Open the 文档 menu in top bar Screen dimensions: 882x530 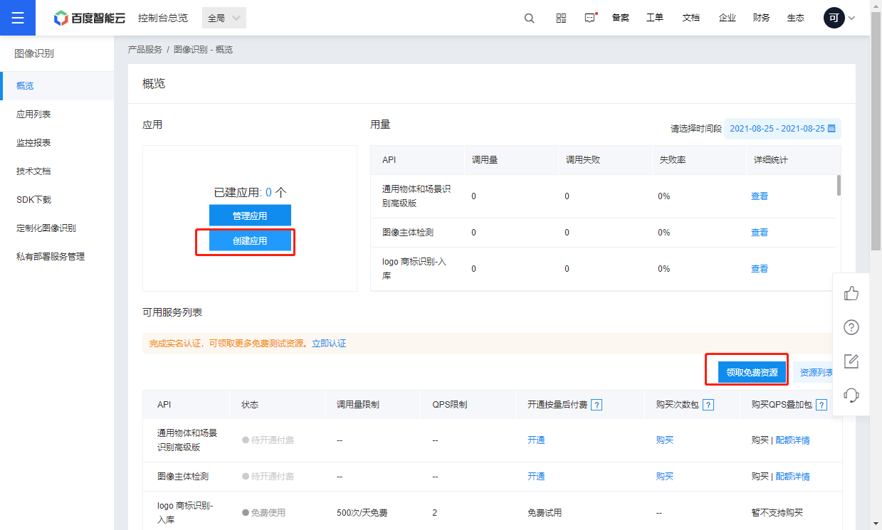(x=691, y=18)
